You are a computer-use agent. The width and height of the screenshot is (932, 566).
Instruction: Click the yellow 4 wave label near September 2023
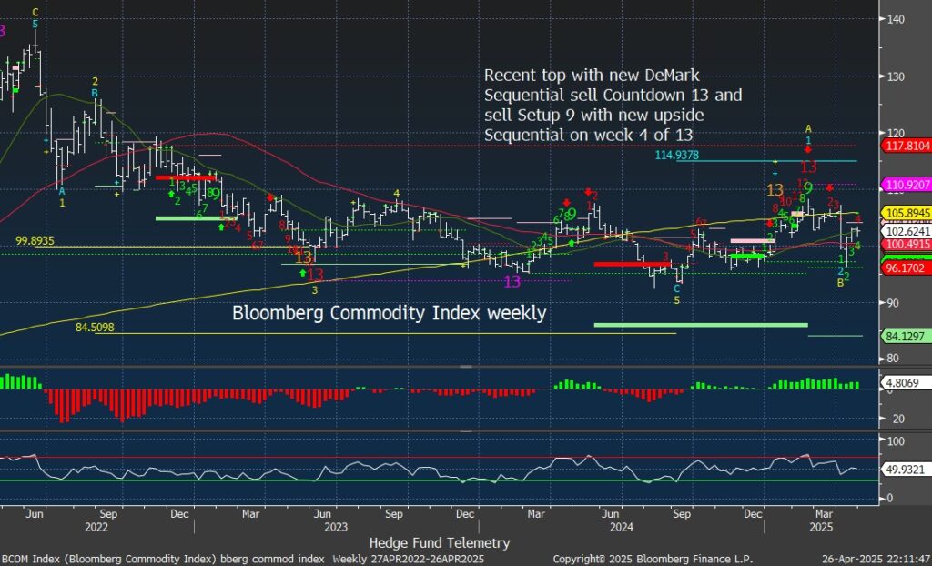pos(396,193)
